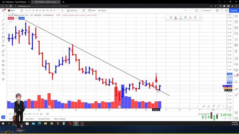
Task: Toggle magnet mode in left toolbar
Action: click(3, 61)
